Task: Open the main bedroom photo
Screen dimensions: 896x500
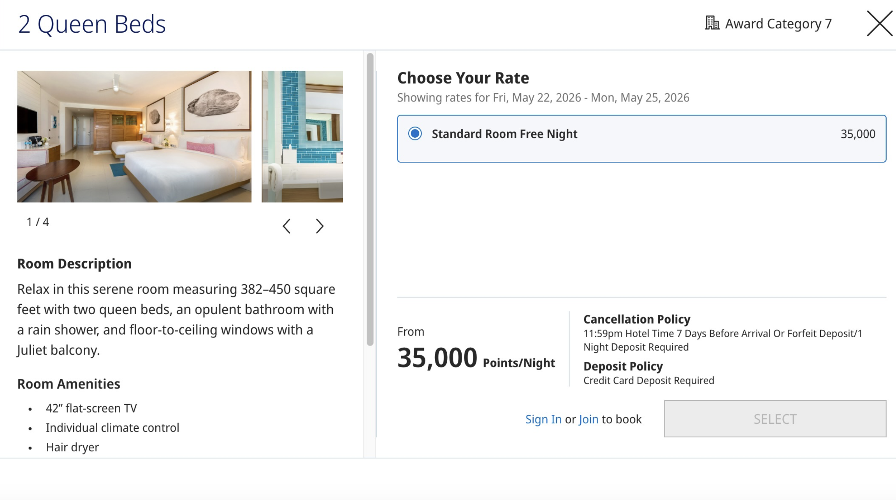Action: [x=134, y=136]
